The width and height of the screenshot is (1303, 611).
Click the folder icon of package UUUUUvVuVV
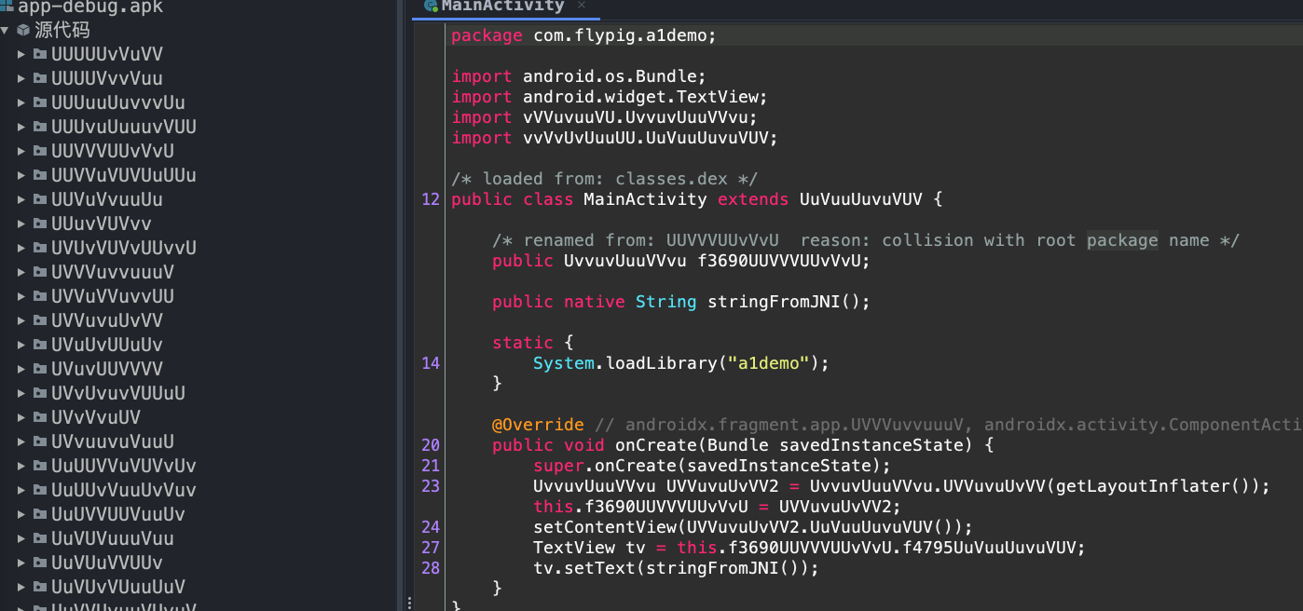coord(40,54)
